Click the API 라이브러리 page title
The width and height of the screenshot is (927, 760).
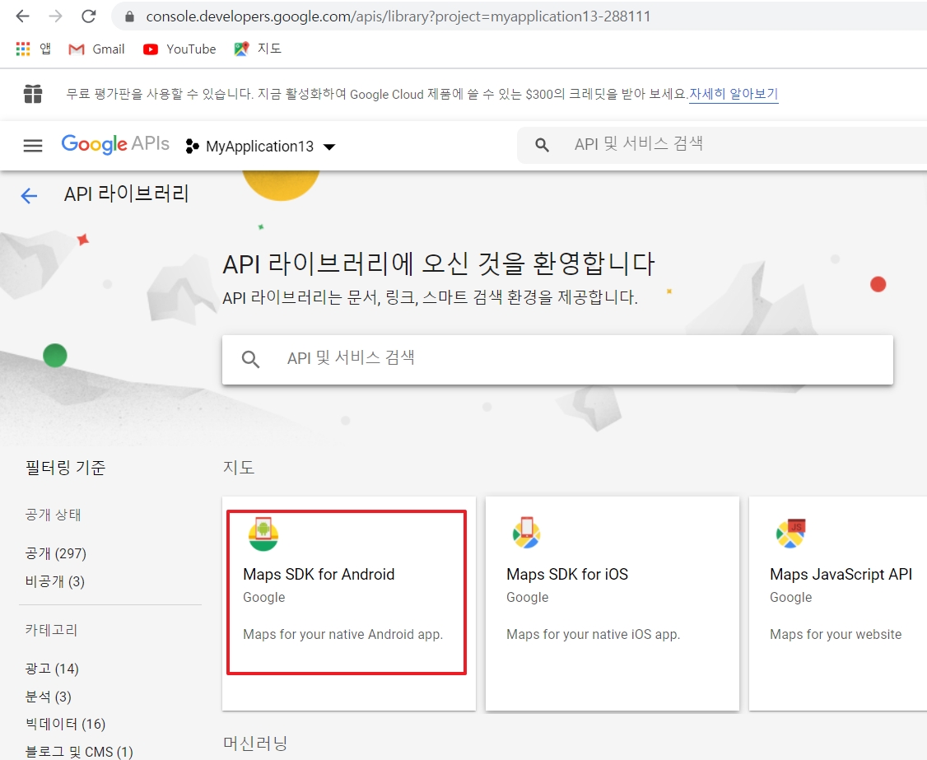coord(127,194)
